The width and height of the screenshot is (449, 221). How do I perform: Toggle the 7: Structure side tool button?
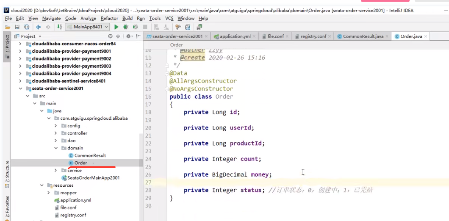tap(7, 174)
